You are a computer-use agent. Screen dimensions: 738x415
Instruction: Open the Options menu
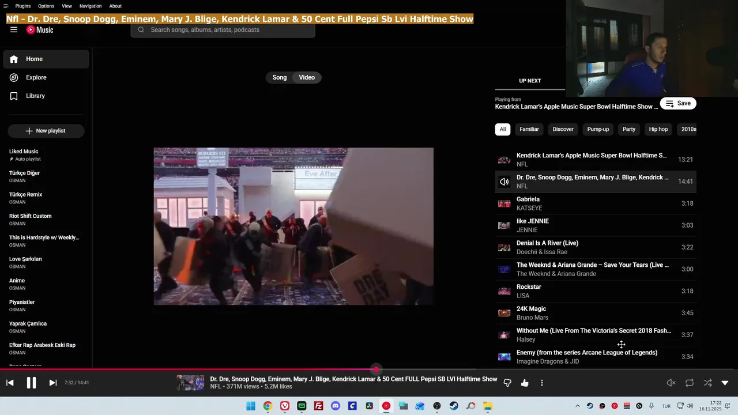46,6
